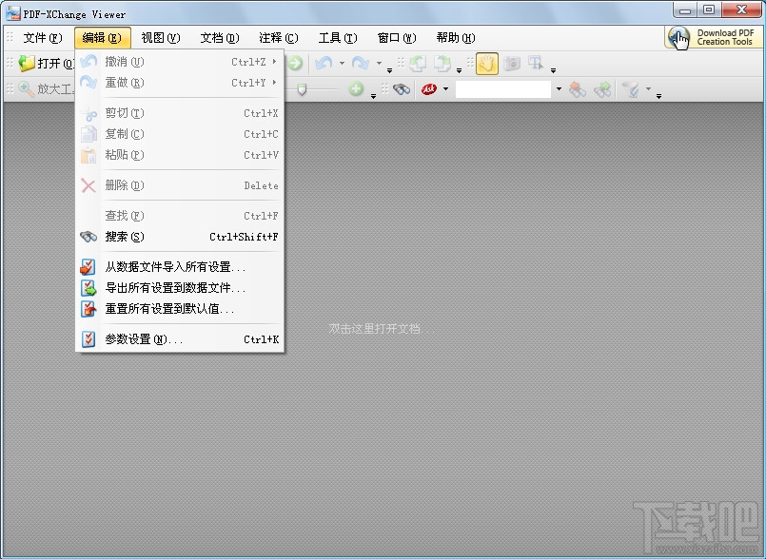Image resolution: width=766 pixels, height=559 pixels.
Task: Click inside the search input field
Action: click(504, 88)
